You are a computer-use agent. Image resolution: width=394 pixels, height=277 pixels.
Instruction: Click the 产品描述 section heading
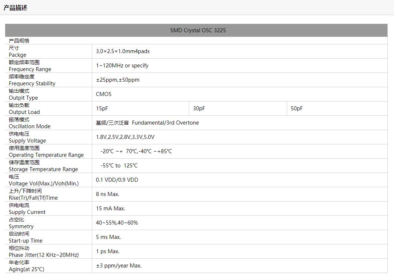pos(15,8)
